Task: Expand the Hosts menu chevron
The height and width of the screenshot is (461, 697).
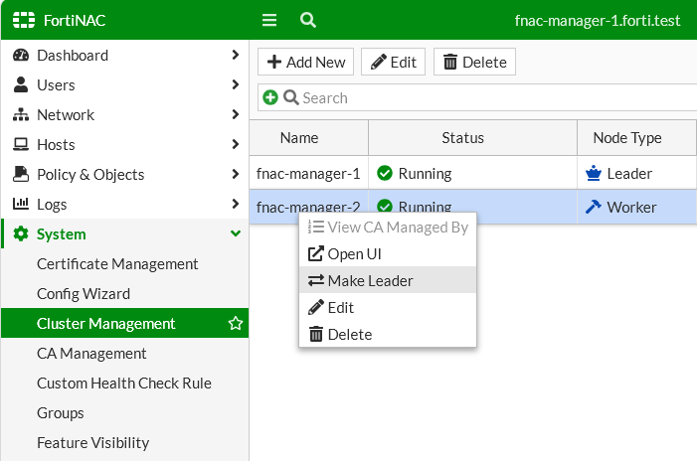Action: [236, 144]
